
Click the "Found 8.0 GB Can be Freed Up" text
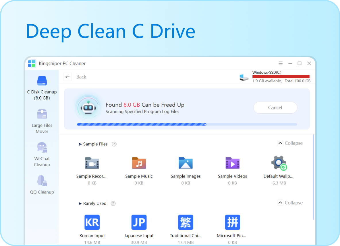(145, 105)
